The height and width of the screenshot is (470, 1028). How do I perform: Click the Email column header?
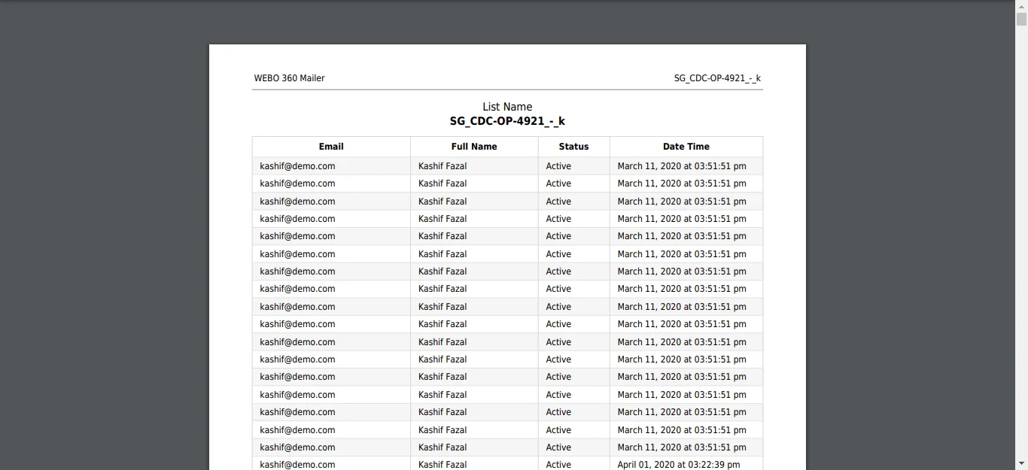(x=331, y=147)
